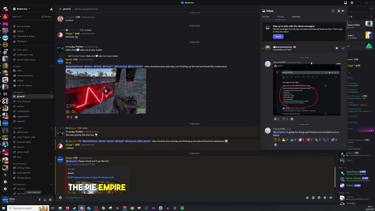Open the GIF picker icon
The image size is (375, 211).
pos(313,198)
